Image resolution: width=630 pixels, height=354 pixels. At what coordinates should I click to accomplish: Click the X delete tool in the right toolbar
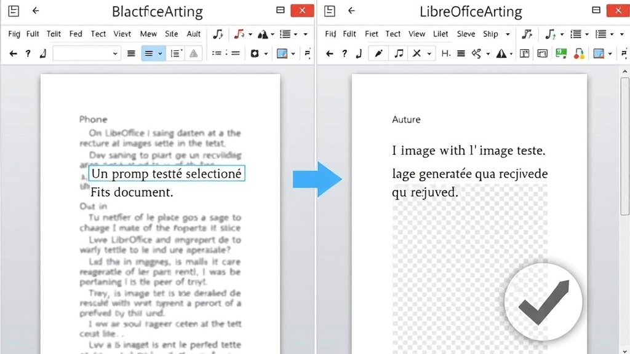[416, 54]
